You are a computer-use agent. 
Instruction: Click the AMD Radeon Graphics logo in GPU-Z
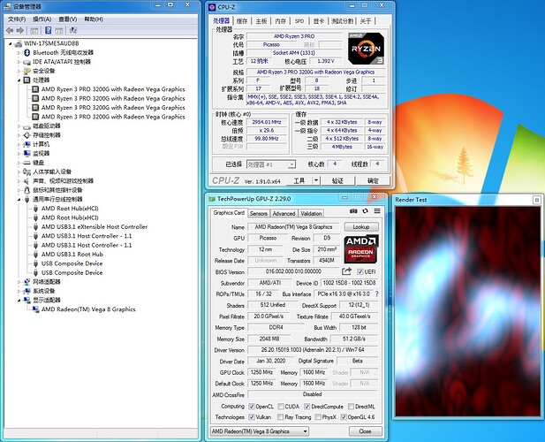pyautogui.click(x=361, y=249)
